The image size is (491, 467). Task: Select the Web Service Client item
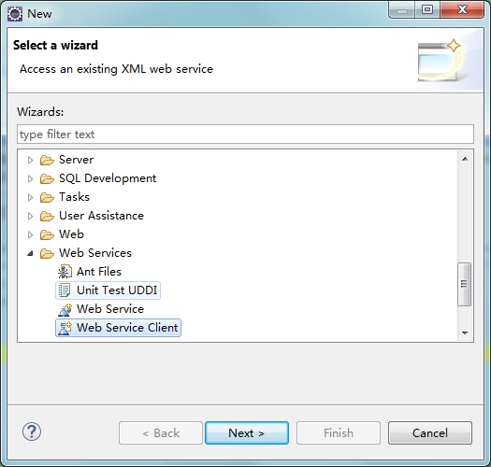(119, 328)
